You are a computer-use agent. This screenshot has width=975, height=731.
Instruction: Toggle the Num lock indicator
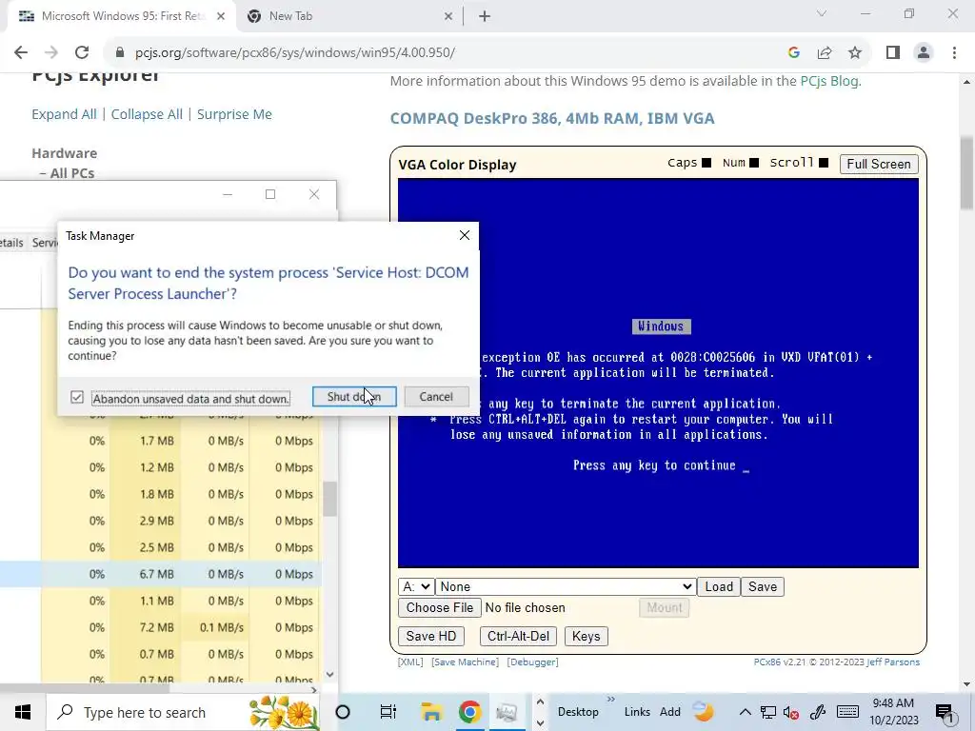click(x=754, y=163)
